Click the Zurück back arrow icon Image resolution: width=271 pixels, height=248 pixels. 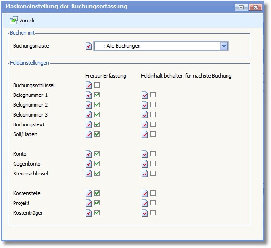(14, 21)
